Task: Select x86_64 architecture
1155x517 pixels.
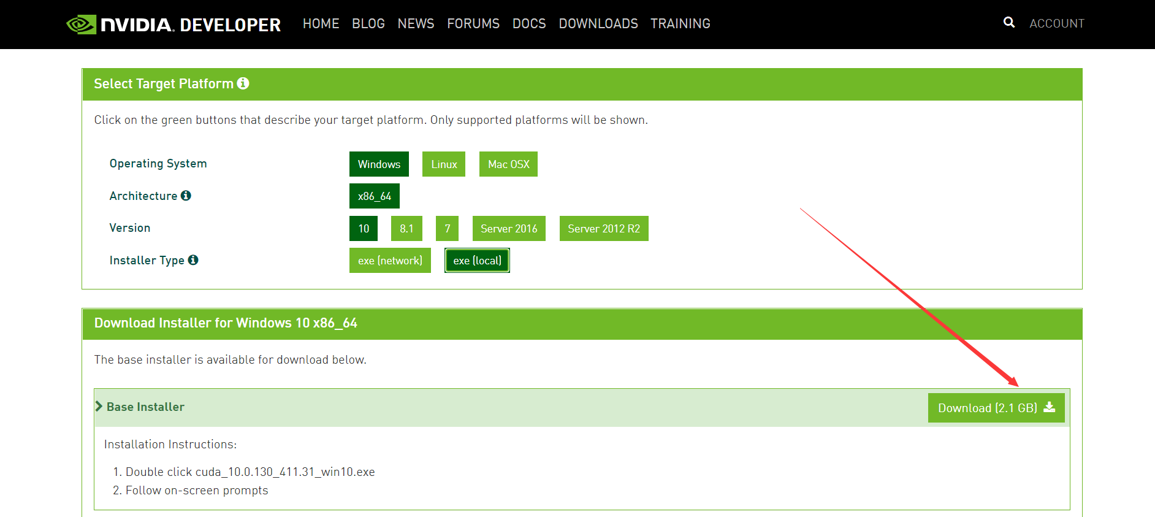Action: click(x=375, y=196)
